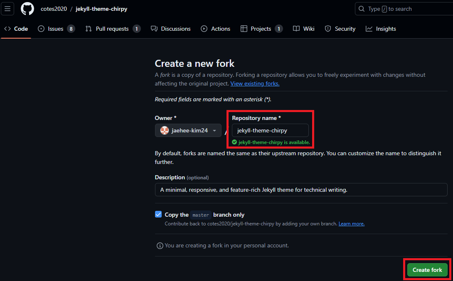Click the Create a new fork heading
This screenshot has width=453, height=281.
[x=194, y=64]
